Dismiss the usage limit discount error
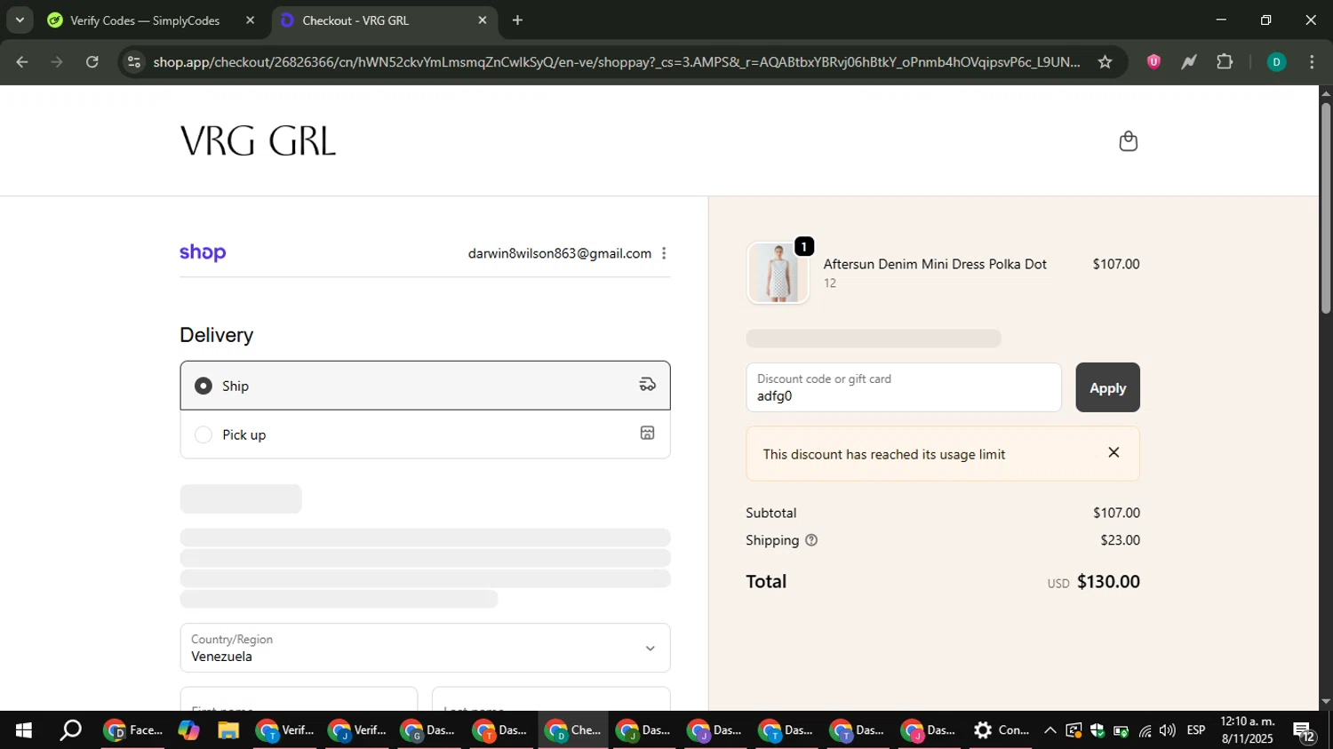The height and width of the screenshot is (749, 1333). [1113, 453]
